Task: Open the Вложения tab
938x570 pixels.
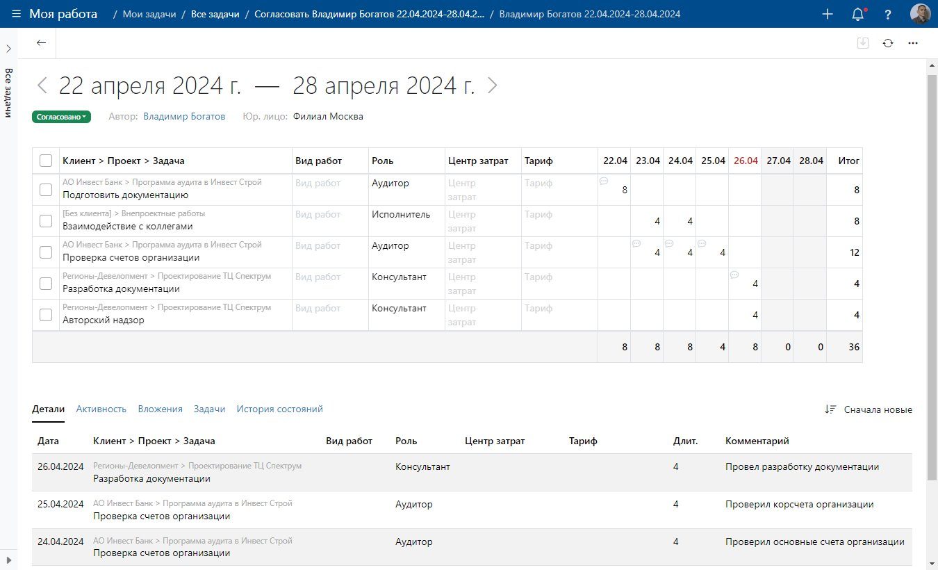Action: tap(160, 409)
